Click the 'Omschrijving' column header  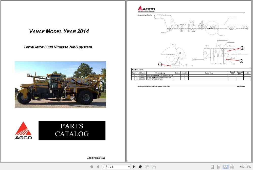pos(160,73)
